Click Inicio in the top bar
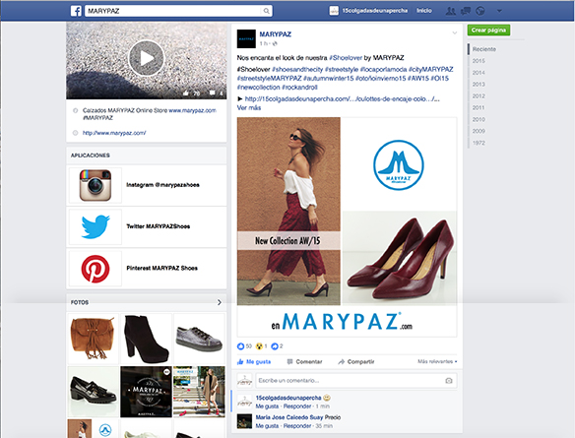 point(424,11)
